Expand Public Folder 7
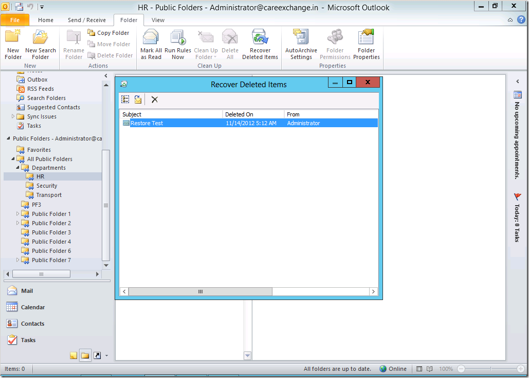This screenshot has width=529, height=378. 18,260
